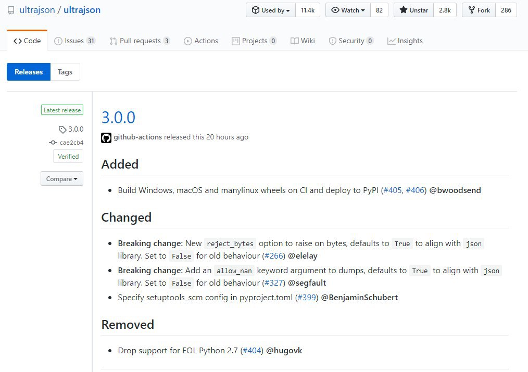Click the Unstar button
Viewport: 528px width, 372px height.
tap(414, 10)
